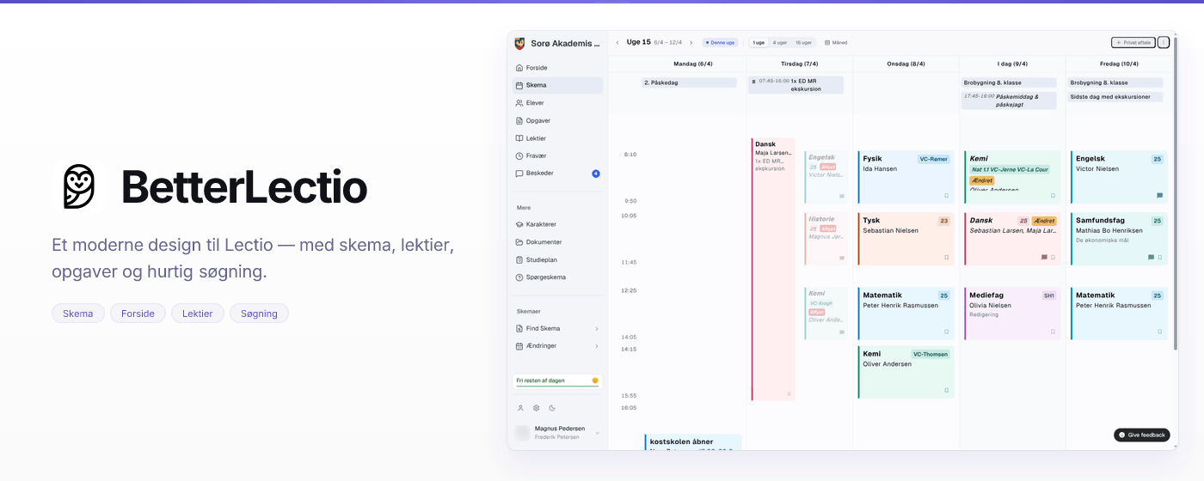Click the Denne uge button

click(x=721, y=42)
